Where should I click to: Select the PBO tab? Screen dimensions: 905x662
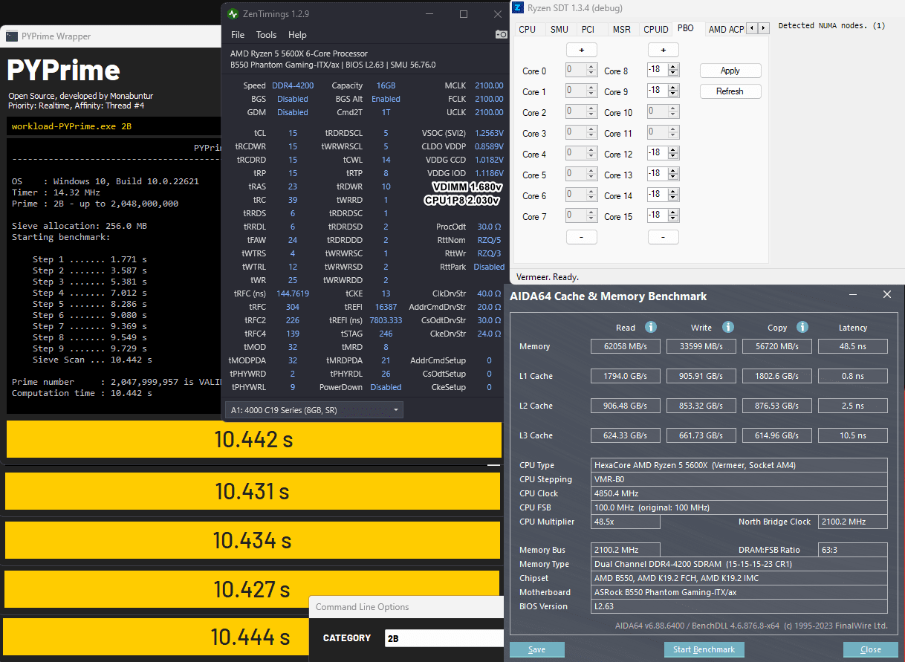(686, 28)
